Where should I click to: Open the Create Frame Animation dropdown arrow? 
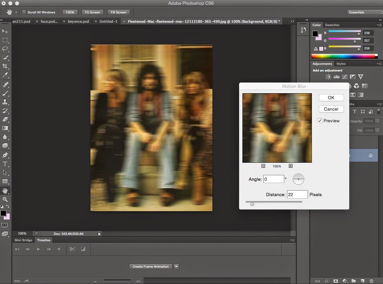click(176, 266)
